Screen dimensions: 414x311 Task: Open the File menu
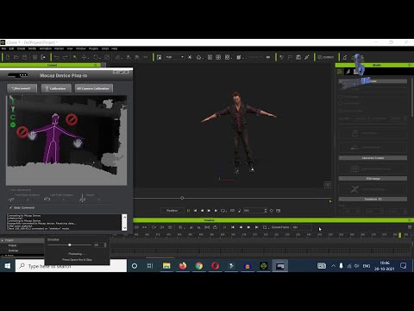tap(3, 48)
